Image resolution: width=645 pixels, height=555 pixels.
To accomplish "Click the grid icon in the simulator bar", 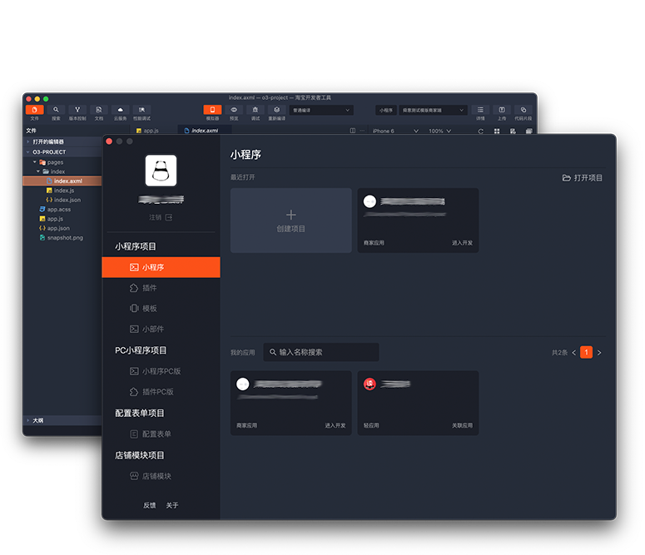I will [497, 131].
